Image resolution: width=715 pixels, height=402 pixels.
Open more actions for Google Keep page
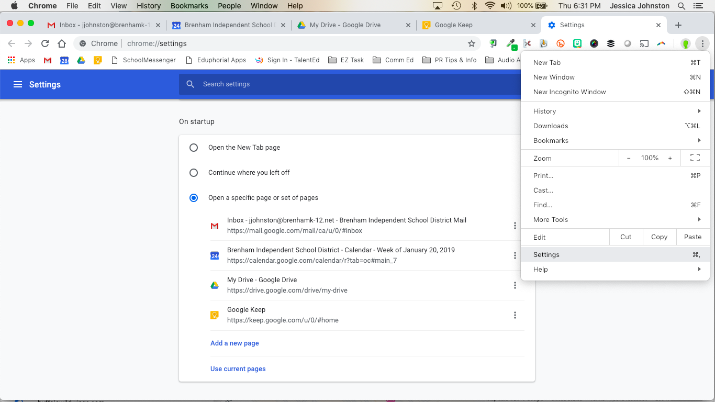515,315
